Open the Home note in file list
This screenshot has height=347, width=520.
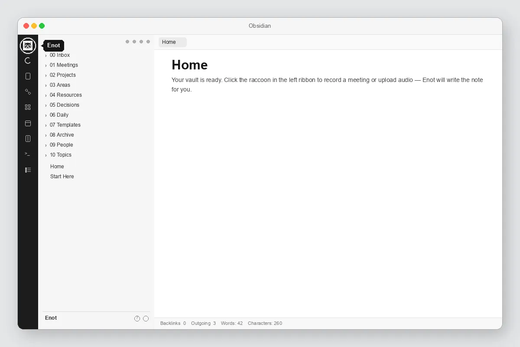point(57,167)
